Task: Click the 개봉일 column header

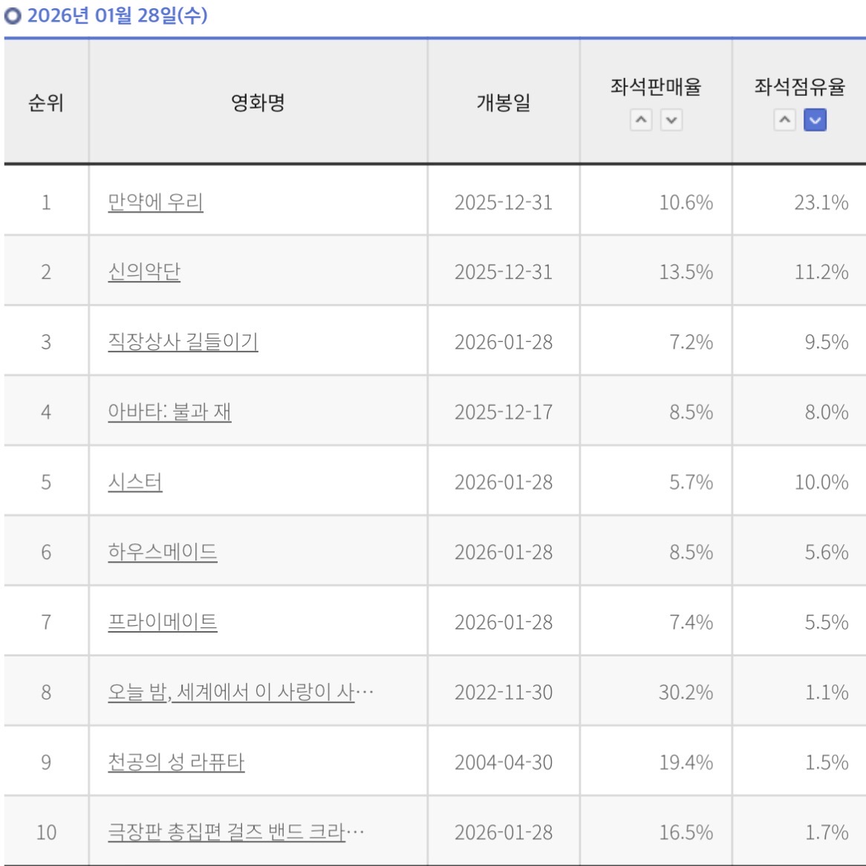Action: click(503, 103)
